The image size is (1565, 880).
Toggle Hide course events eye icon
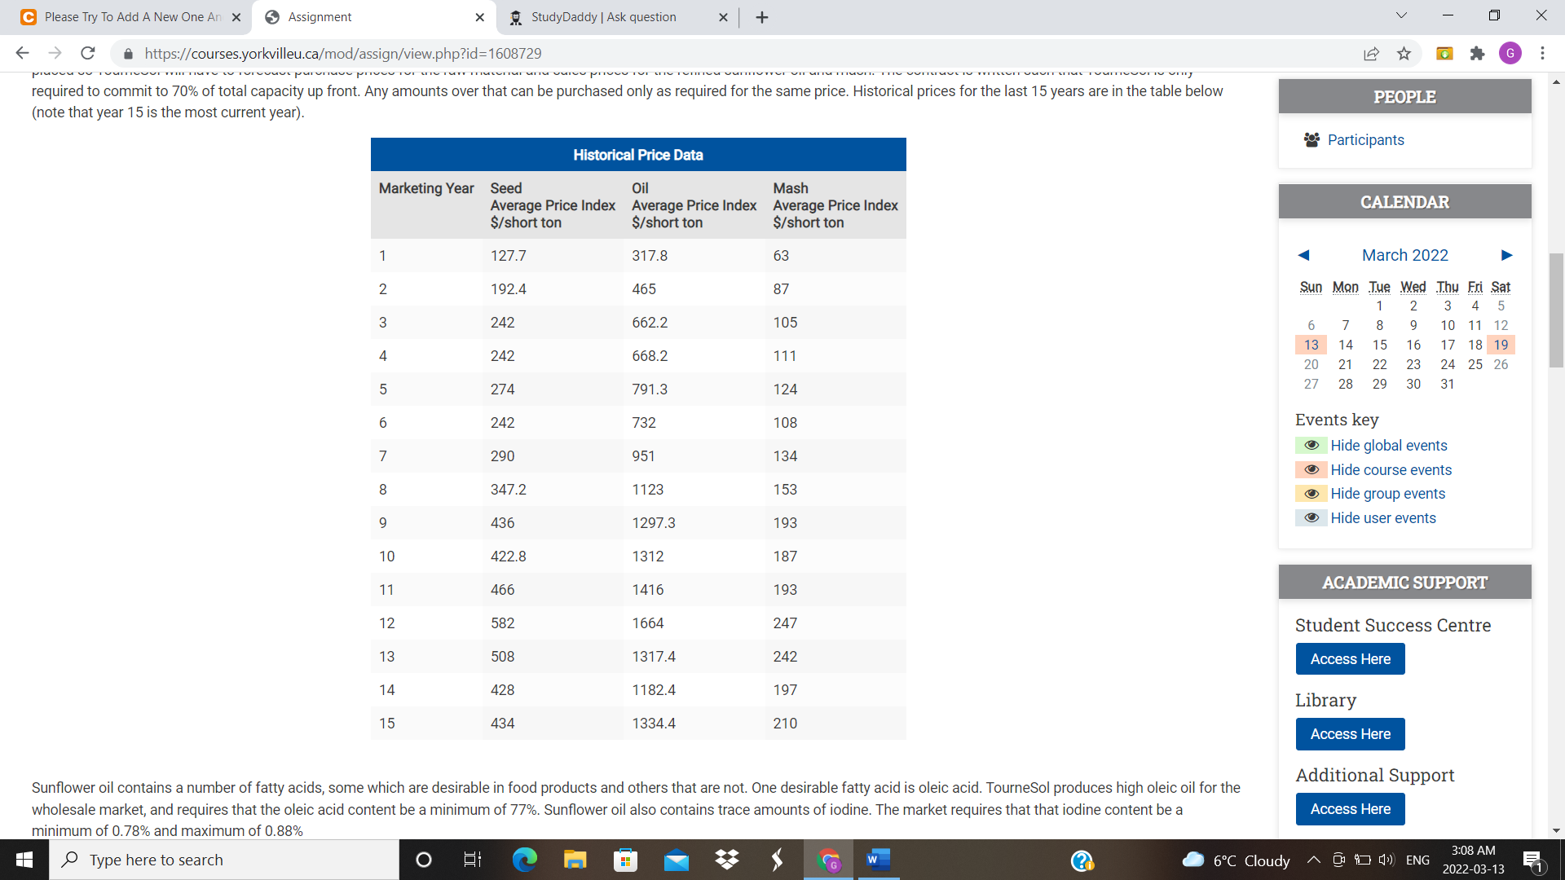[1312, 469]
